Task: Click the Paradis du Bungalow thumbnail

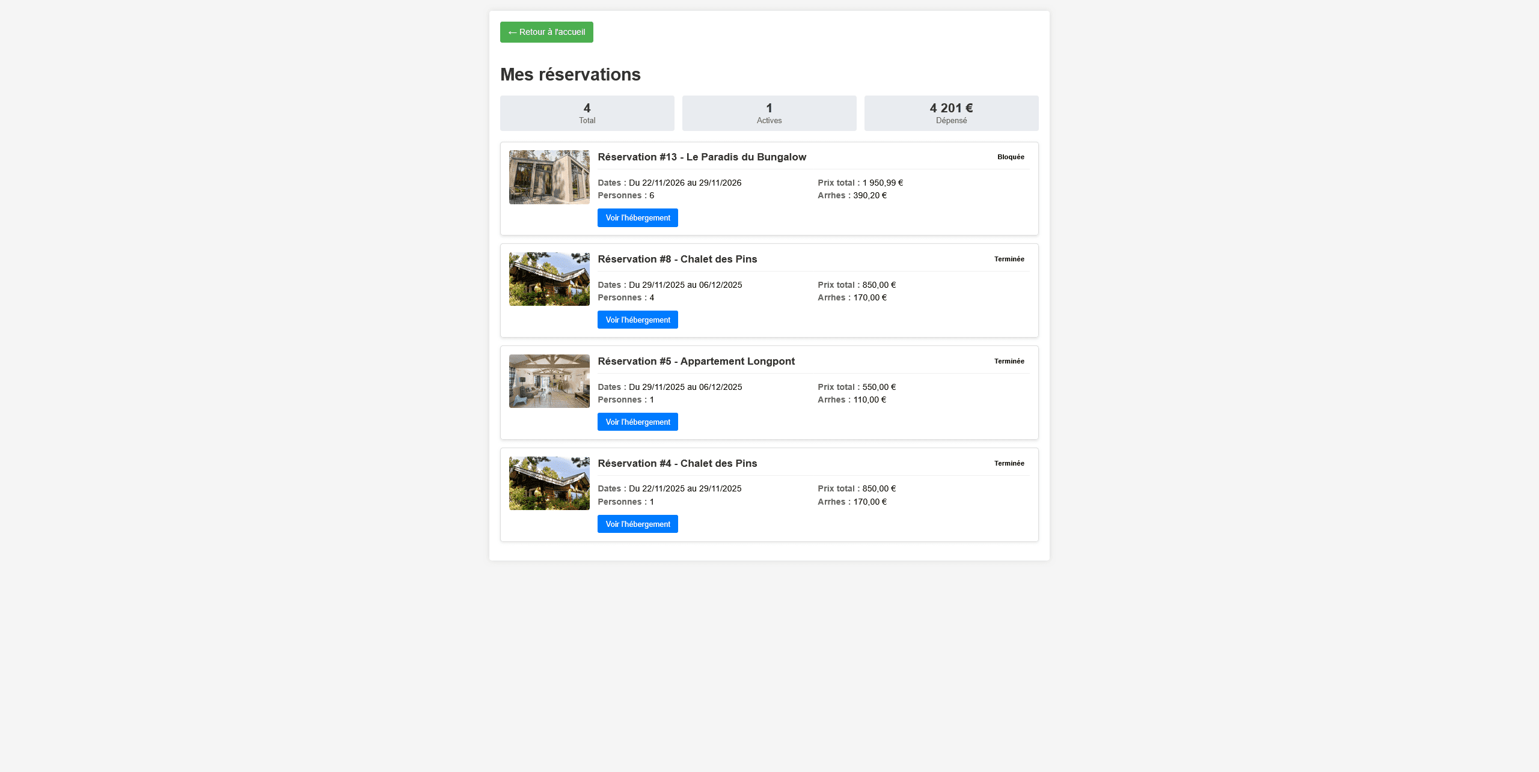Action: (549, 177)
